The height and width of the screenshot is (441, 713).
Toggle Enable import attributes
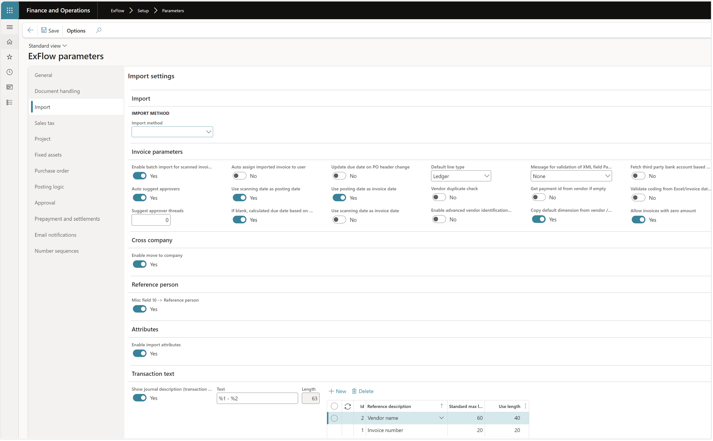140,353
